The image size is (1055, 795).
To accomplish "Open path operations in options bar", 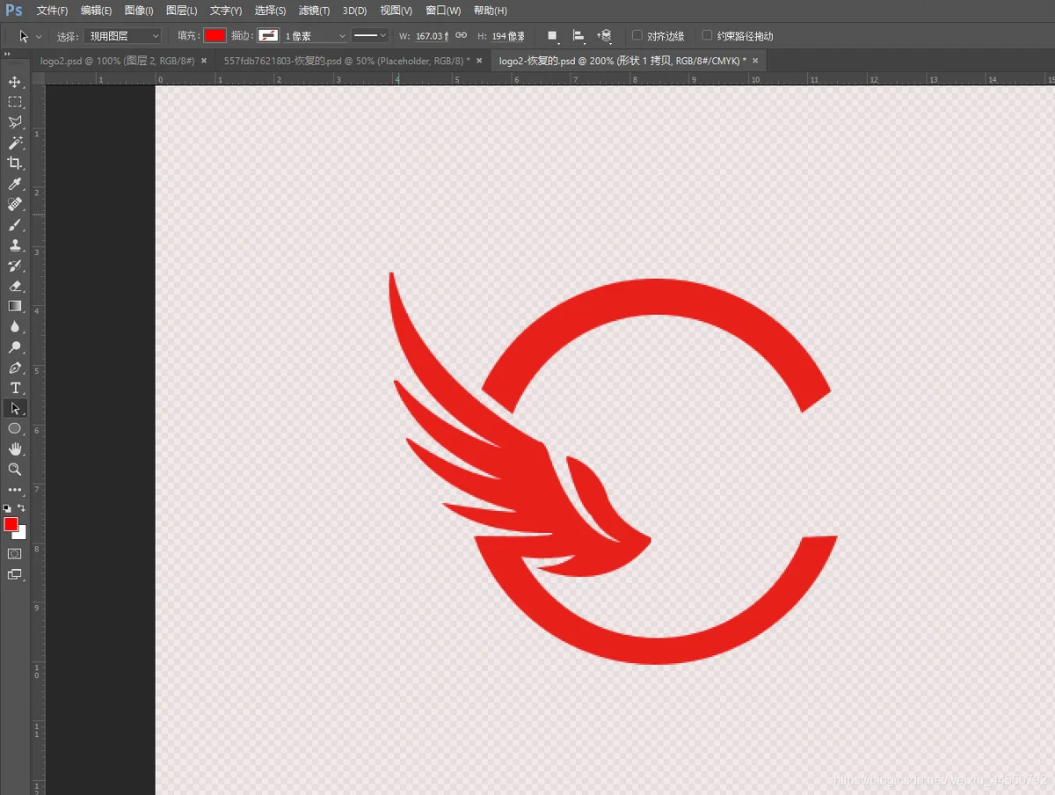I will (x=552, y=36).
